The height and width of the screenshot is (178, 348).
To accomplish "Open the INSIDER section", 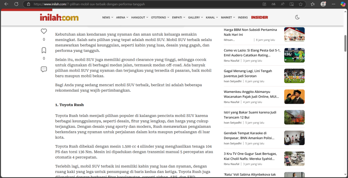I will [259, 18].
